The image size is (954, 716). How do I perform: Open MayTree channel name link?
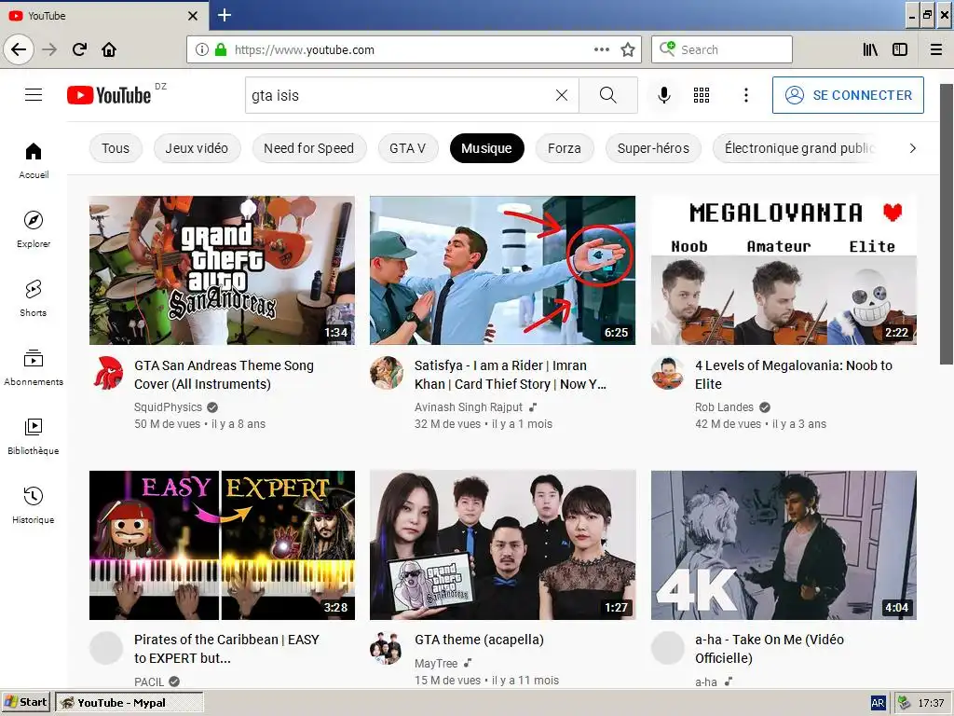point(436,663)
